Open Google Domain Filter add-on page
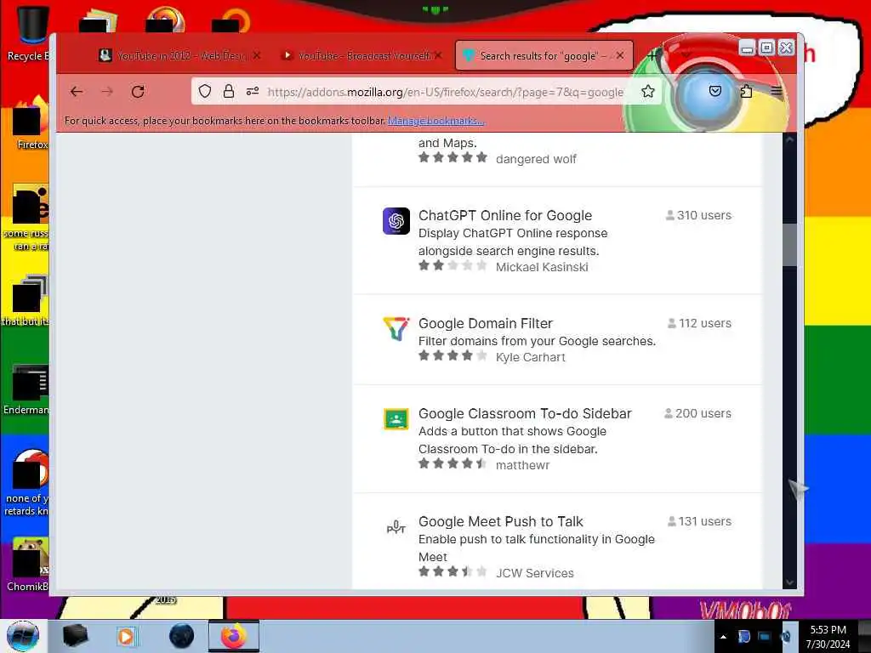The height and width of the screenshot is (653, 871). pyautogui.click(x=486, y=323)
